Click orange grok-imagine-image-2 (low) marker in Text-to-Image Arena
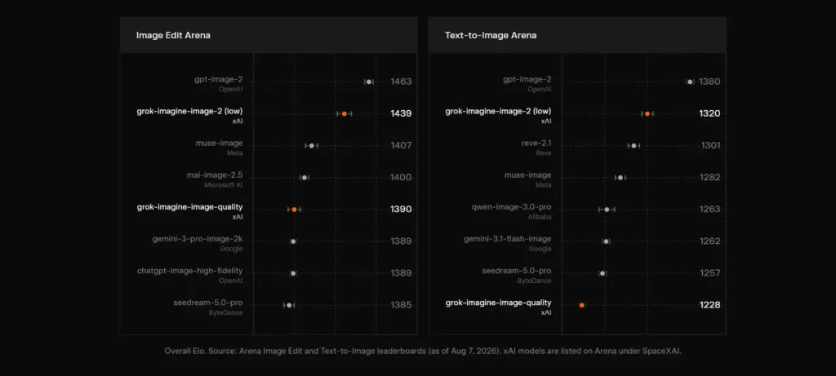836x376 pixels. click(x=647, y=113)
